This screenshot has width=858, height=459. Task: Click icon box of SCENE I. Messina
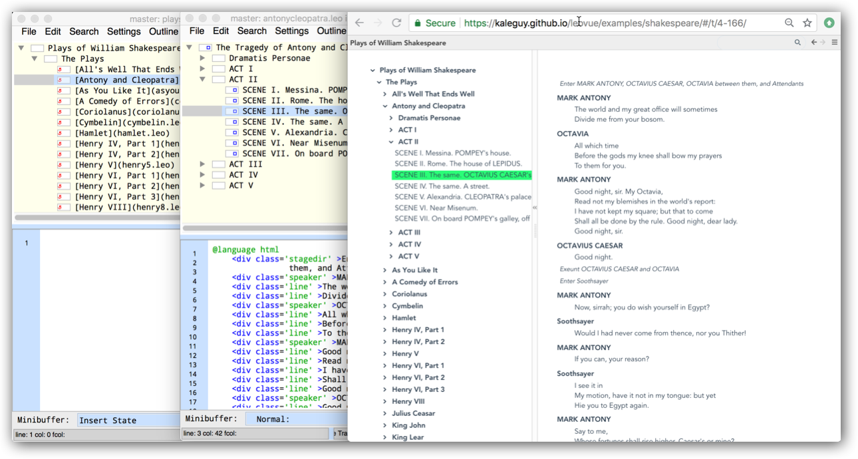232,90
